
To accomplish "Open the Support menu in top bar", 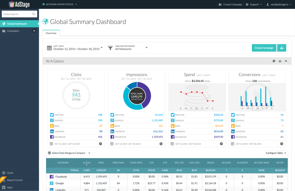I will coord(254,4).
